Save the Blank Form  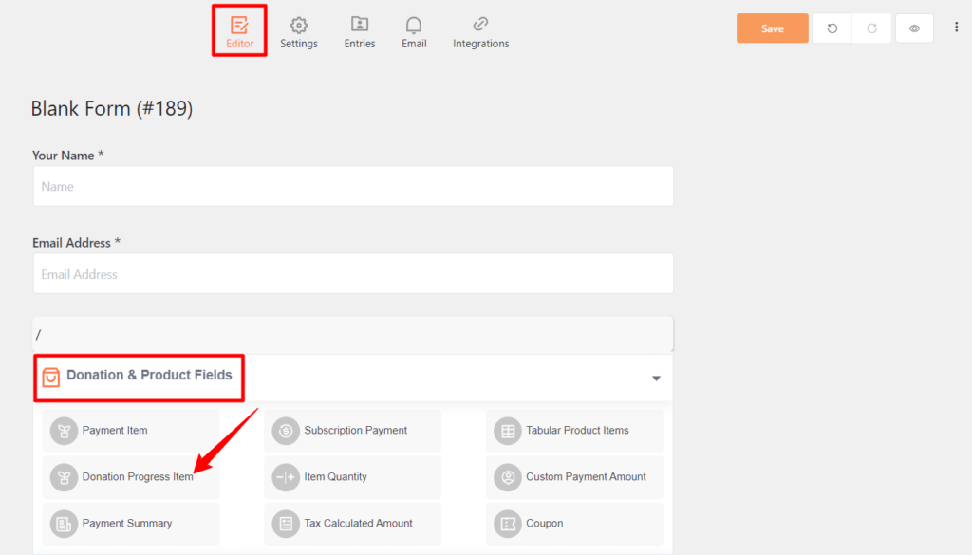tap(772, 28)
